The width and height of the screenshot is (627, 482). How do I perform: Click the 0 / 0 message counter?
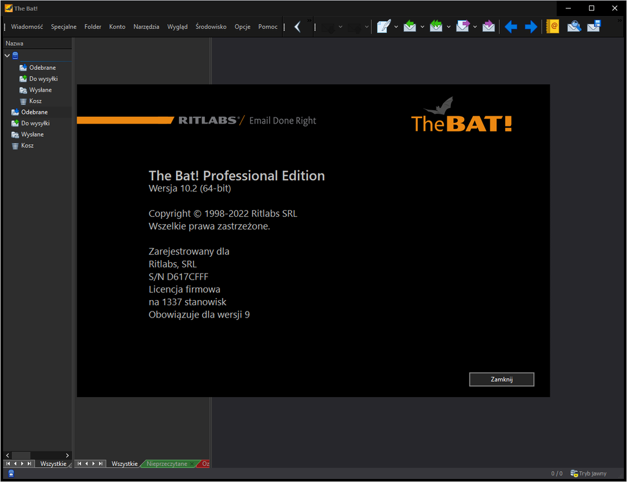(556, 474)
